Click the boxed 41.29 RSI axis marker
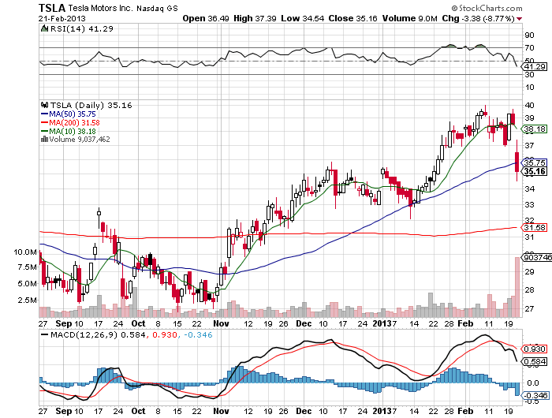Image resolution: width=552 pixels, height=418 pixels. (535, 66)
